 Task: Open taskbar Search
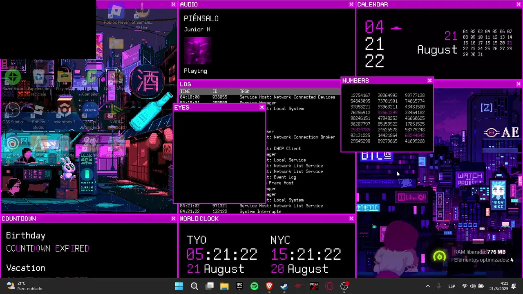click(x=194, y=286)
